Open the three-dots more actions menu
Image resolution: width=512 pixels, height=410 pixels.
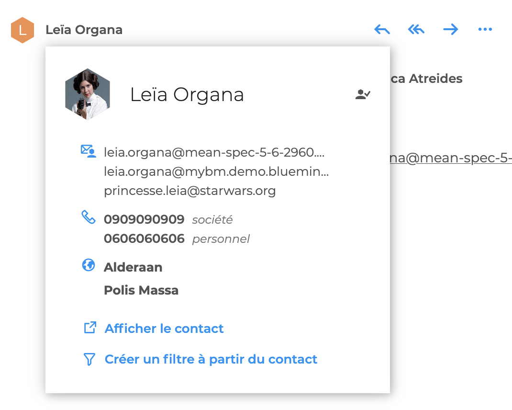(485, 30)
